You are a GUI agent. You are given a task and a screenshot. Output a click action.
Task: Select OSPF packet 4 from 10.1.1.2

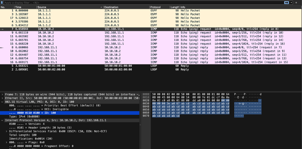coord(151,21)
